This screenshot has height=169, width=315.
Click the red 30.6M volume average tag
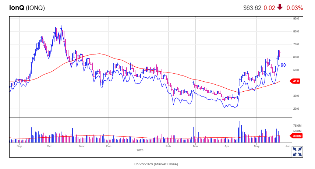point(296,136)
